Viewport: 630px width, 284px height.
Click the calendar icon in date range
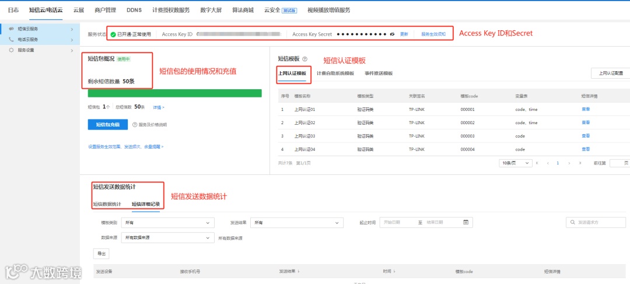tap(466, 222)
